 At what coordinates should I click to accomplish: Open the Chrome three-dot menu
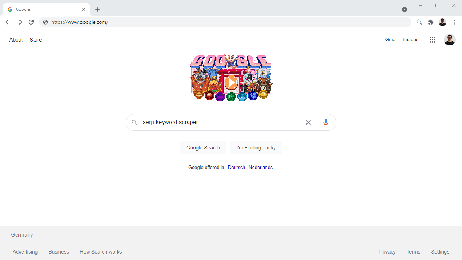pos(454,22)
